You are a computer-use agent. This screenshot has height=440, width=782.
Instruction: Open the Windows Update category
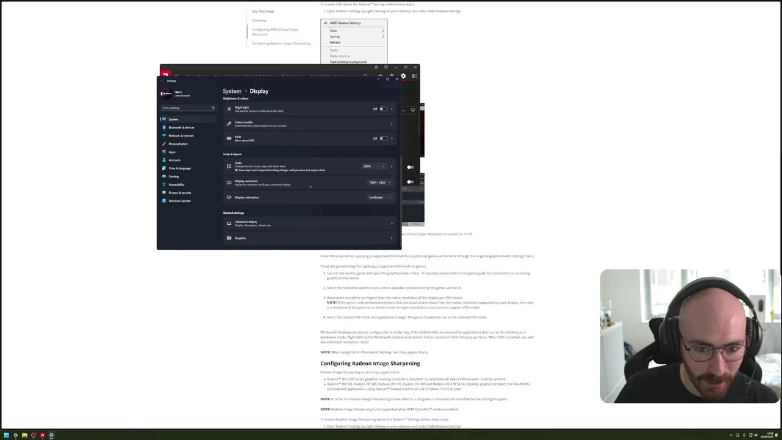click(x=188, y=200)
